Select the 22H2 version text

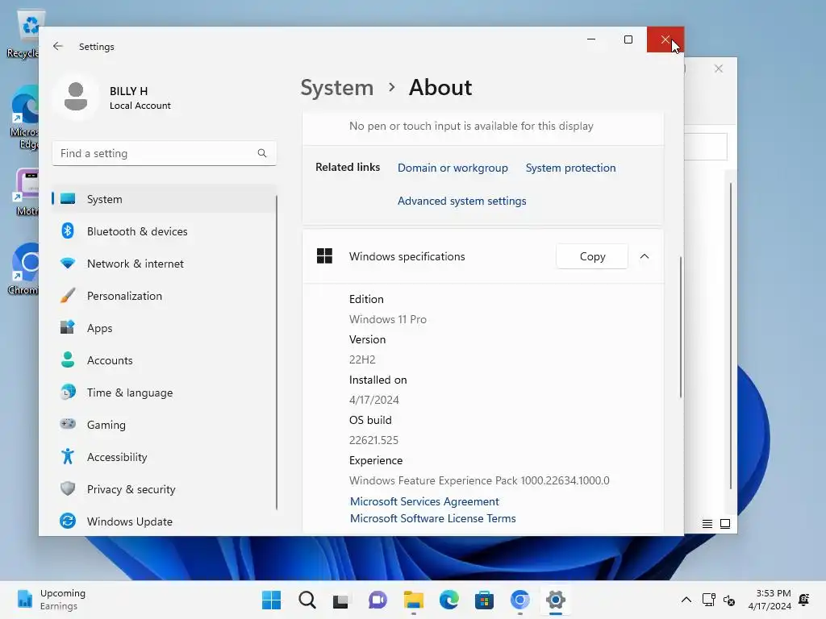pos(362,359)
